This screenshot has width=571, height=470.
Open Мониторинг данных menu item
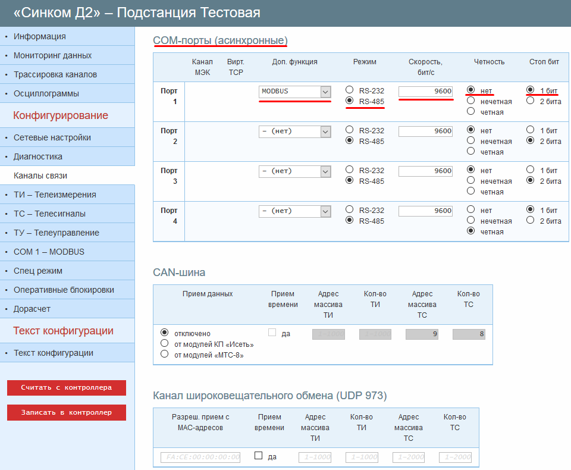click(52, 55)
